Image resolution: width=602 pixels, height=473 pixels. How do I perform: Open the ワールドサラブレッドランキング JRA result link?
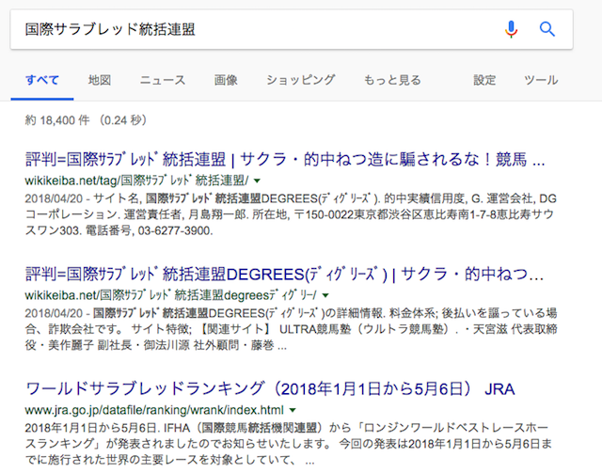pyautogui.click(x=270, y=389)
